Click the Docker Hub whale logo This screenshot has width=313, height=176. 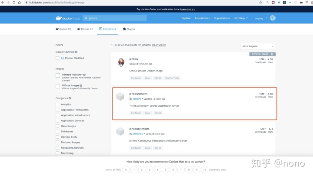67,18
